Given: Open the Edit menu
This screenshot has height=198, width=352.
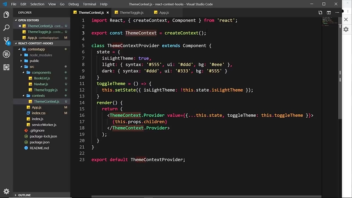Looking at the screenshot, I should (23, 4).
